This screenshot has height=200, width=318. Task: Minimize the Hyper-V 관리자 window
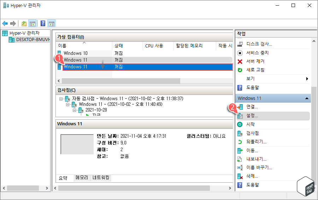[x=277, y=6]
